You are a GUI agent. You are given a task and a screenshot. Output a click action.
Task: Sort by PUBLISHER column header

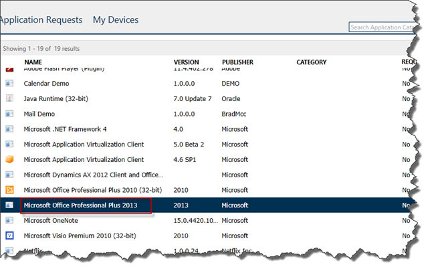pos(237,62)
